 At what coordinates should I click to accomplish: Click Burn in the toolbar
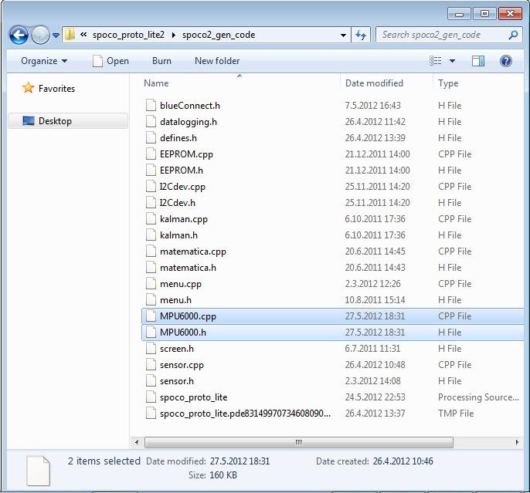click(x=161, y=61)
